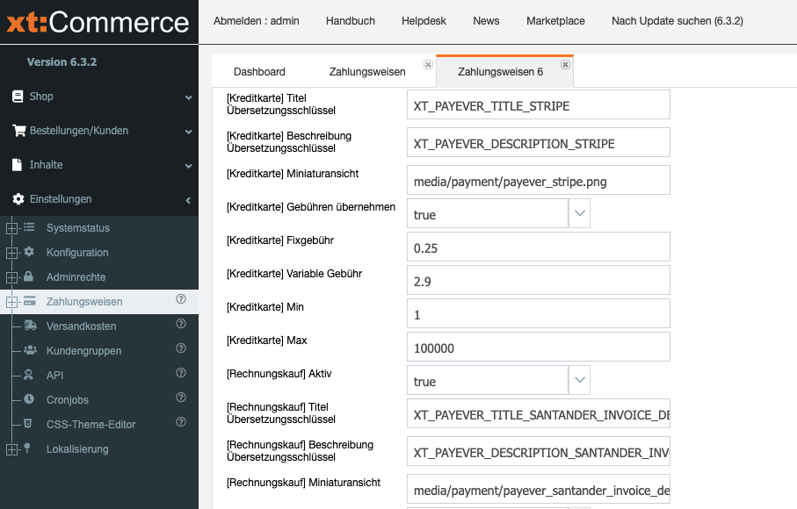
Task: Expand the Konfiguration tree node
Action: (x=11, y=253)
